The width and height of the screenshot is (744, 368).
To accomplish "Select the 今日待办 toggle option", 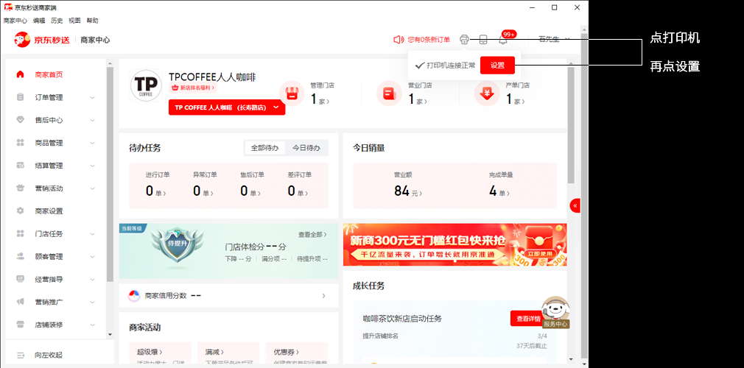I will [306, 148].
